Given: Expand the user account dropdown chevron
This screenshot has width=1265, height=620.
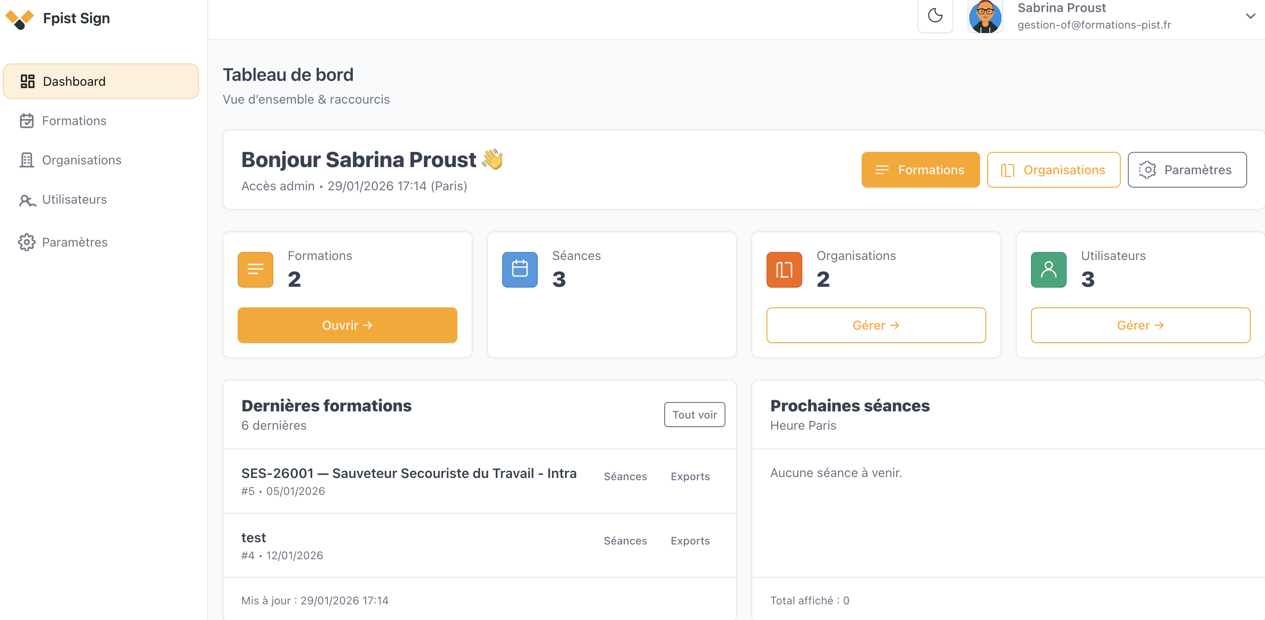Looking at the screenshot, I should 1250,16.
